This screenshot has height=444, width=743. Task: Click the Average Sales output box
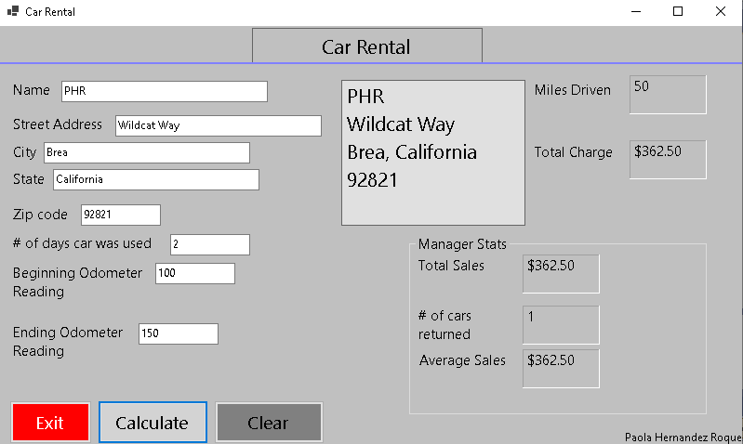coord(561,368)
